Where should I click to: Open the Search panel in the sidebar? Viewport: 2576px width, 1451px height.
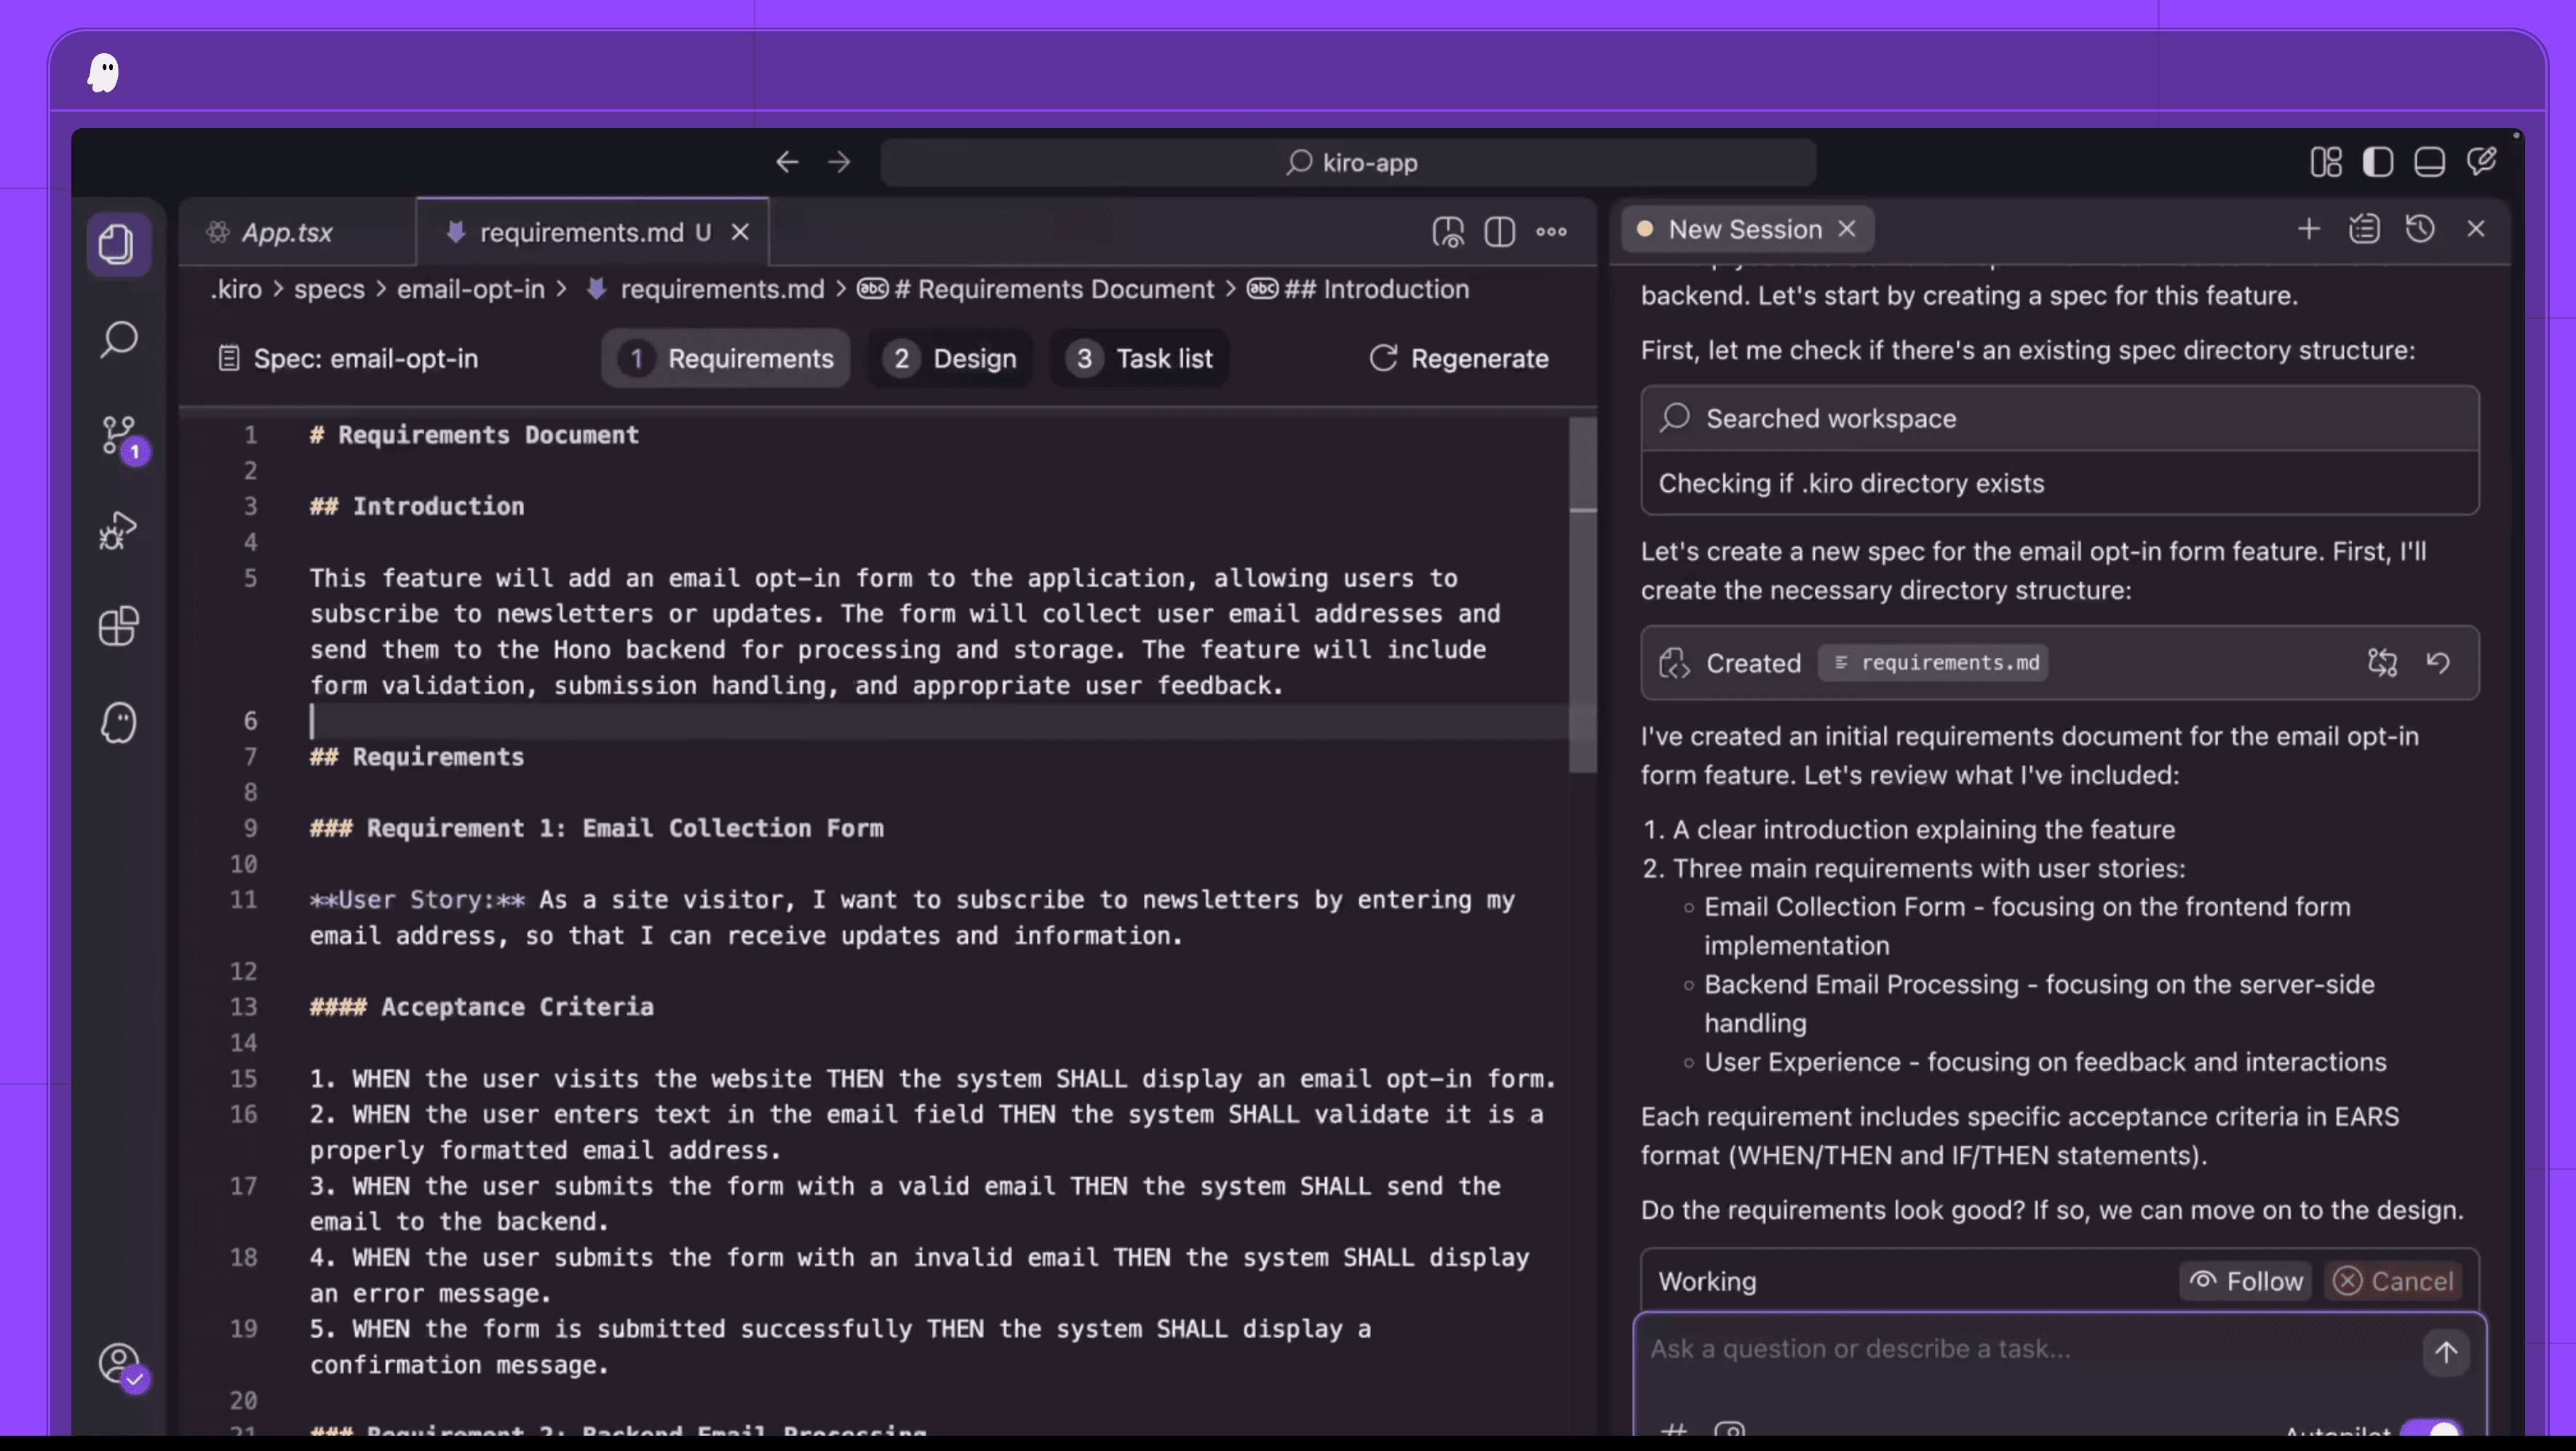coord(119,340)
